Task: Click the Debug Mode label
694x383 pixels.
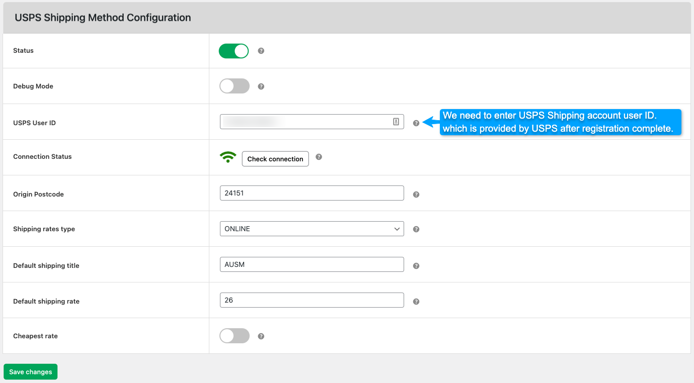Action: pyautogui.click(x=33, y=86)
